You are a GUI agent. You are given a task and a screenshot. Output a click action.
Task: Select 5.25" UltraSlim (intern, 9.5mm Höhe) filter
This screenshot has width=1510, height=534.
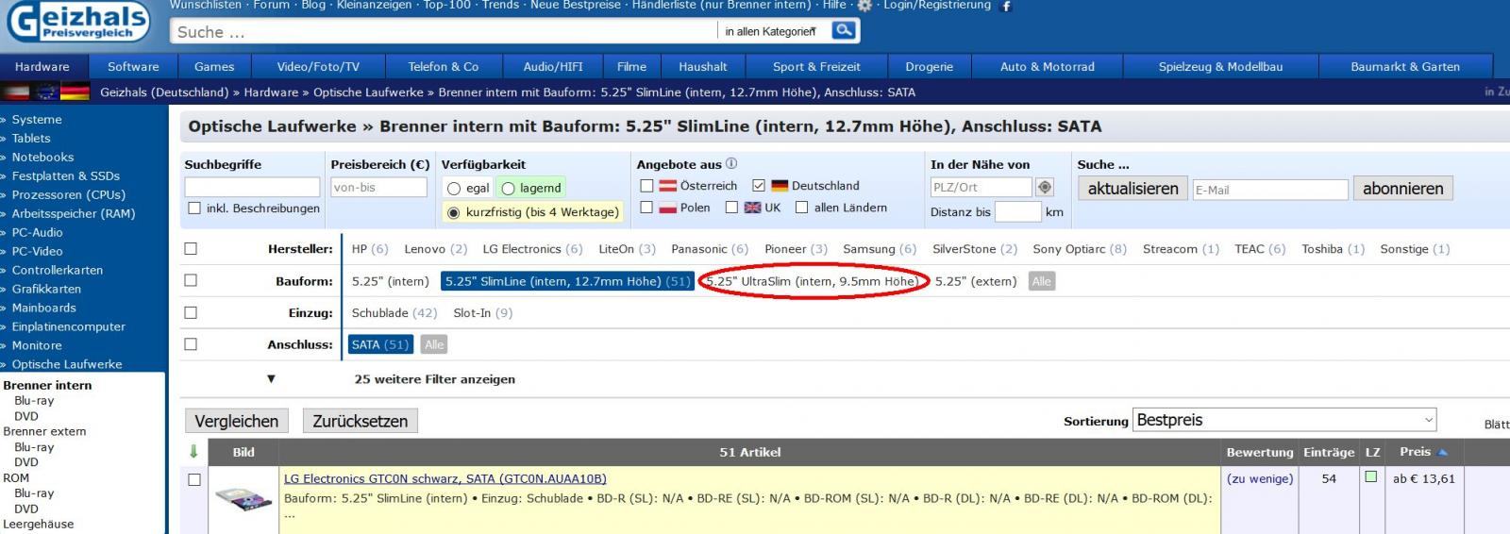pyautogui.click(x=812, y=281)
